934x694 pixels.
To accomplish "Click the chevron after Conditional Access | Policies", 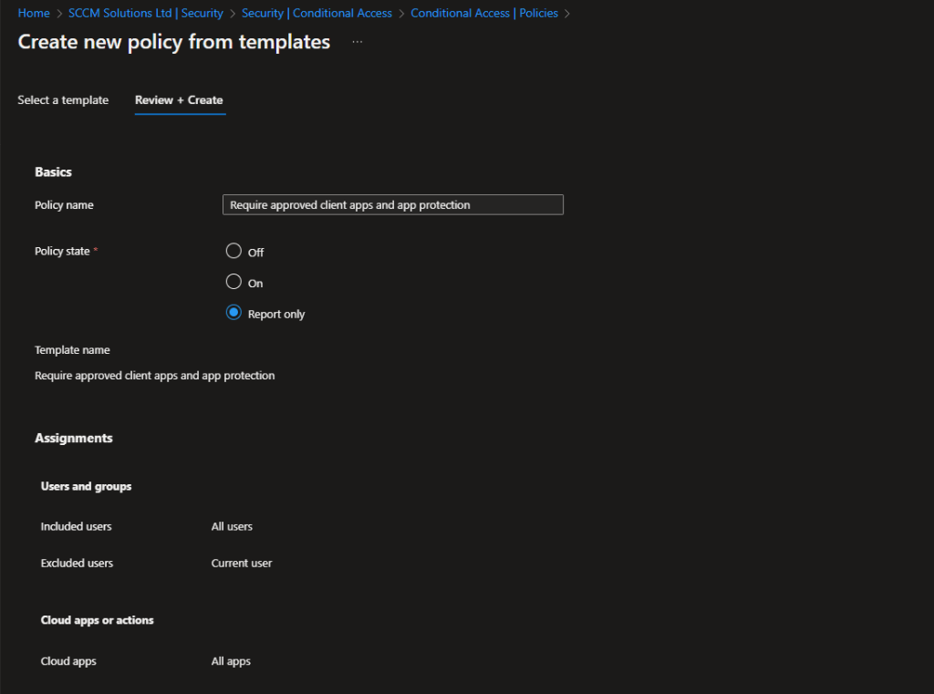I will pyautogui.click(x=567, y=14).
